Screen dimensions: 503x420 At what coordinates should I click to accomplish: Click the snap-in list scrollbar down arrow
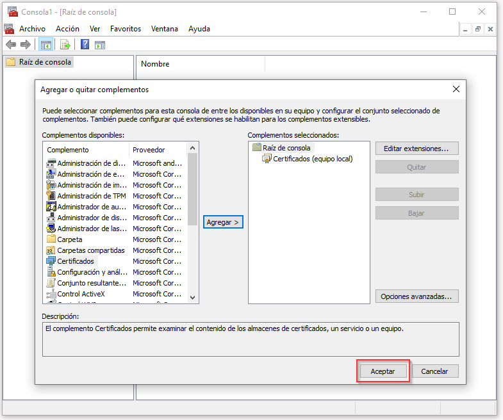pyautogui.click(x=193, y=297)
